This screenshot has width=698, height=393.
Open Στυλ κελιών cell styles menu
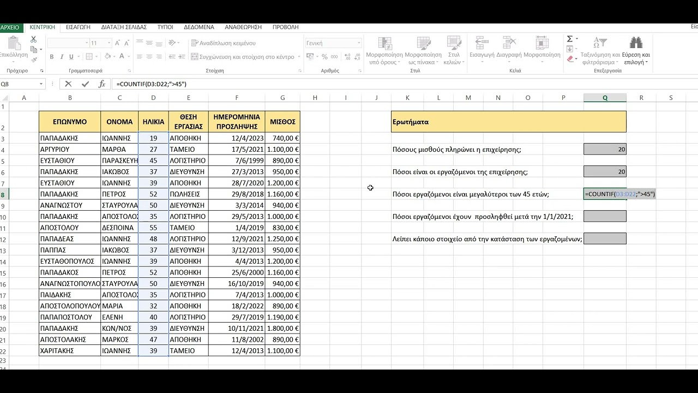(x=453, y=51)
